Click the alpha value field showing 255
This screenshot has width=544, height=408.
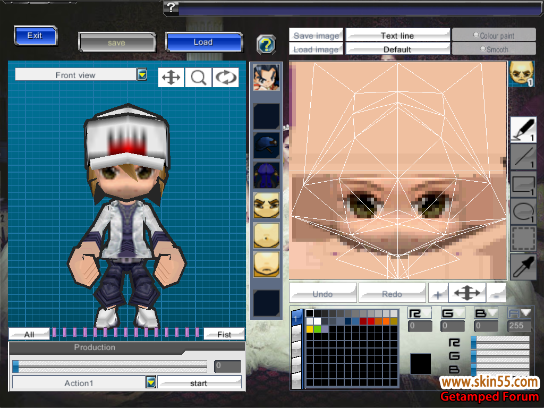[520, 326]
